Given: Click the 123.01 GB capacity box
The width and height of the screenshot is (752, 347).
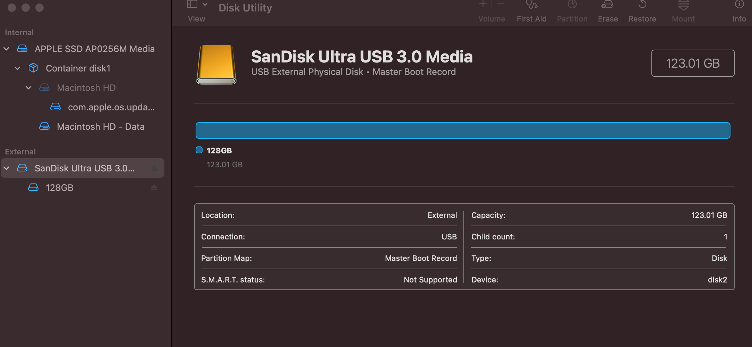Looking at the screenshot, I should point(693,63).
